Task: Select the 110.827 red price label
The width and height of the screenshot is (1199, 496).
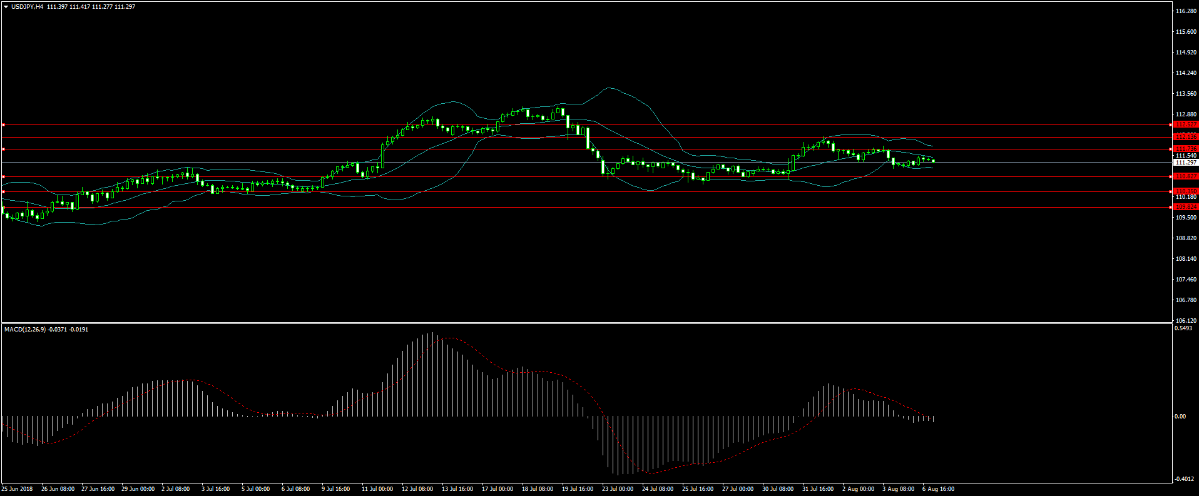Action: [1186, 176]
